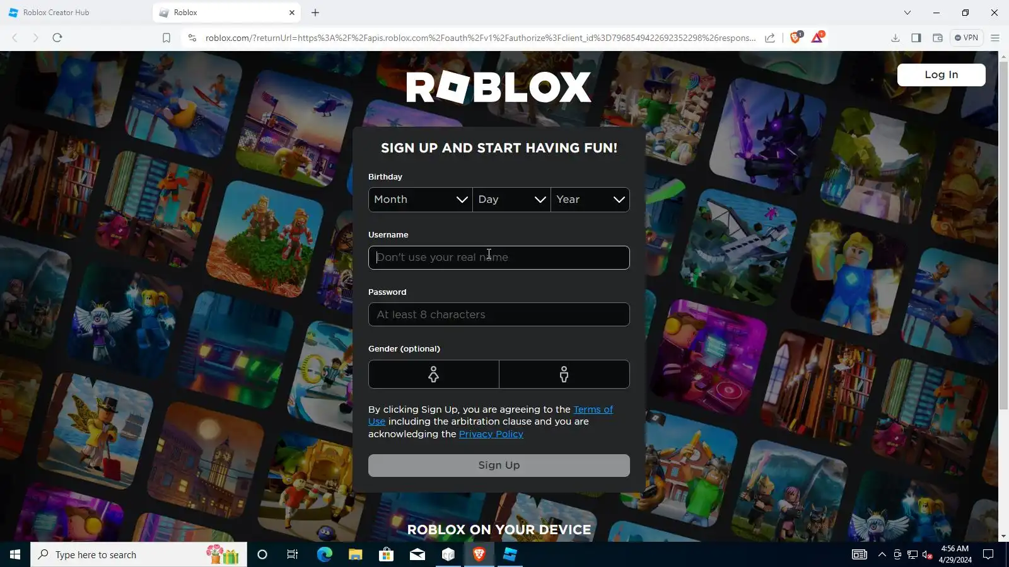Image resolution: width=1009 pixels, height=567 pixels.
Task: Reload the Roblox page
Action: point(57,38)
